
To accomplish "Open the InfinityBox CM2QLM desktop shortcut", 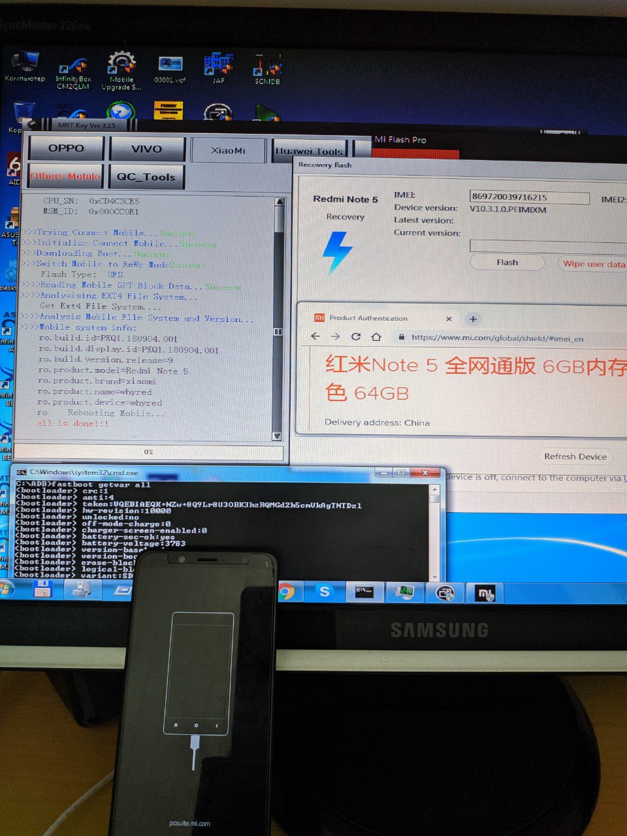I will pyautogui.click(x=72, y=73).
